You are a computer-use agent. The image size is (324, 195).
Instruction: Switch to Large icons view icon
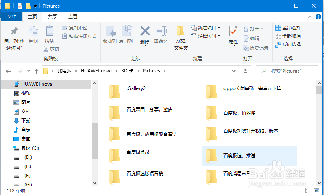pos(317,190)
